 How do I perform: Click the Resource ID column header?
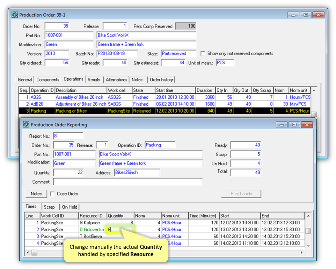point(93,216)
